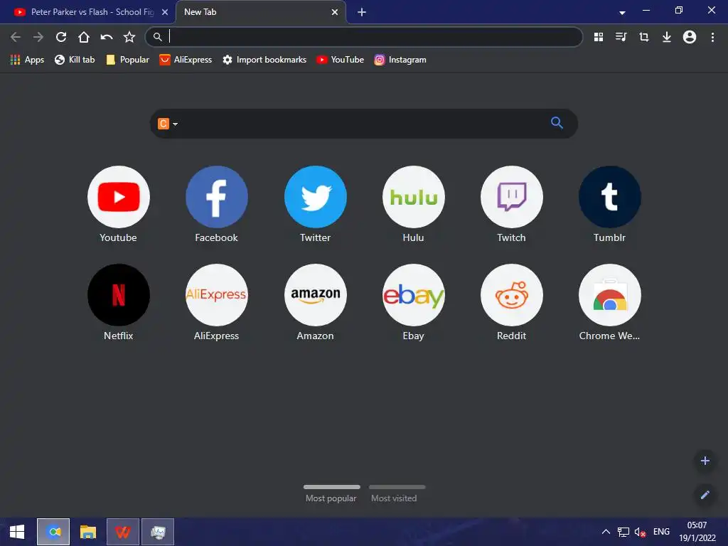Open the Instagram bookmark
Image resolution: width=728 pixels, height=546 pixels.
[400, 60]
